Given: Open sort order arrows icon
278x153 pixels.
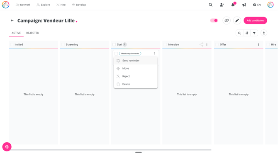Looking at the screenshot, I should coord(247,33).
